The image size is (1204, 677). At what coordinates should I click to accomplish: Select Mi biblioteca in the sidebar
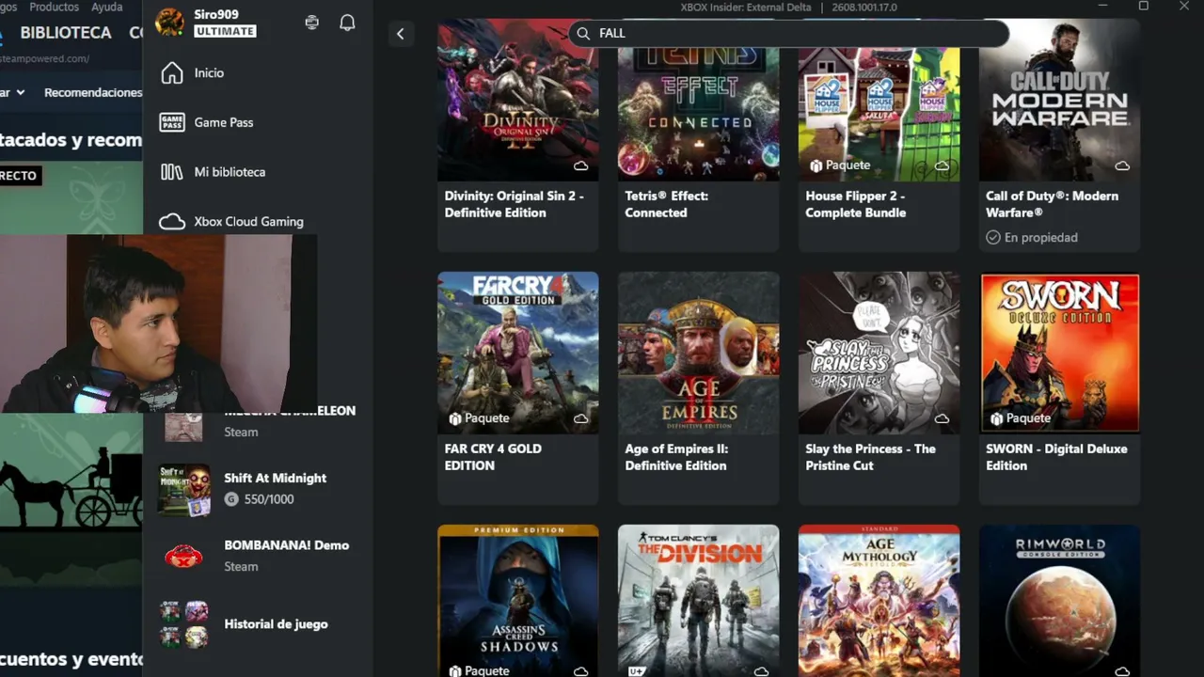[258, 172]
